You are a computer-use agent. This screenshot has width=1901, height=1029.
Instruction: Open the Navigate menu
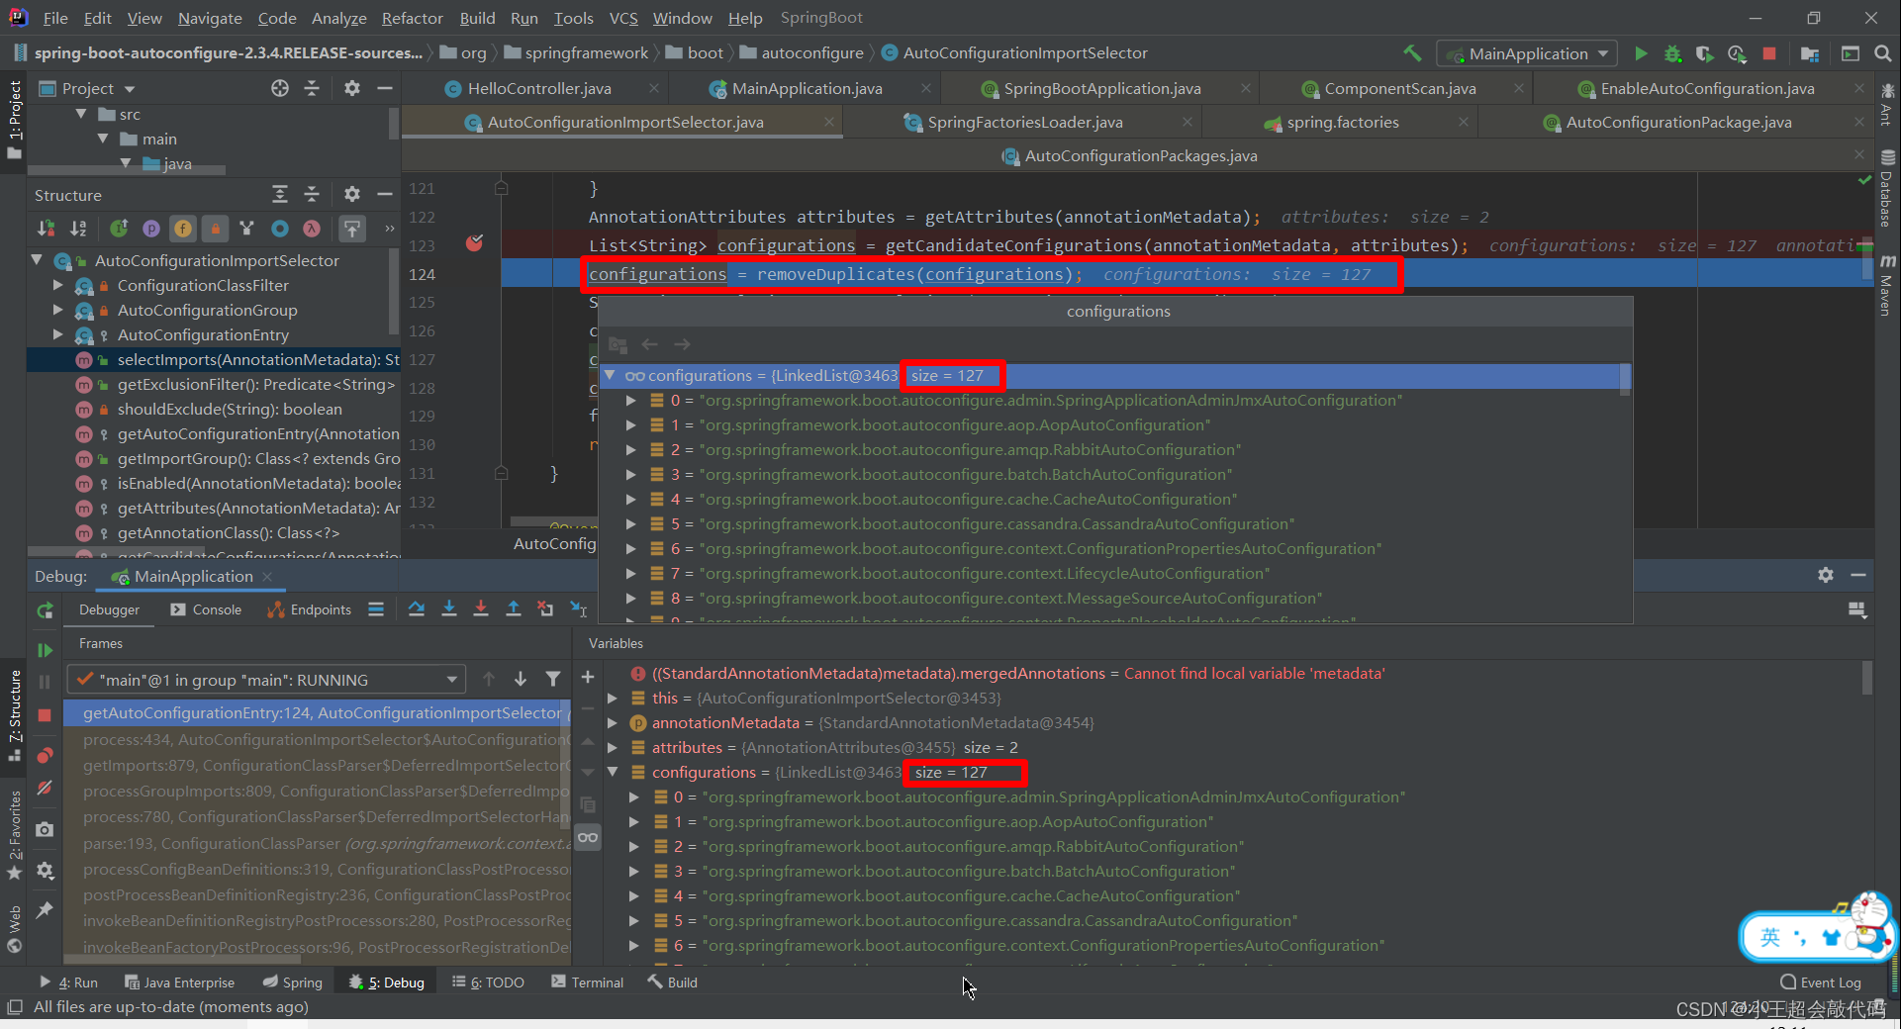pos(210,18)
